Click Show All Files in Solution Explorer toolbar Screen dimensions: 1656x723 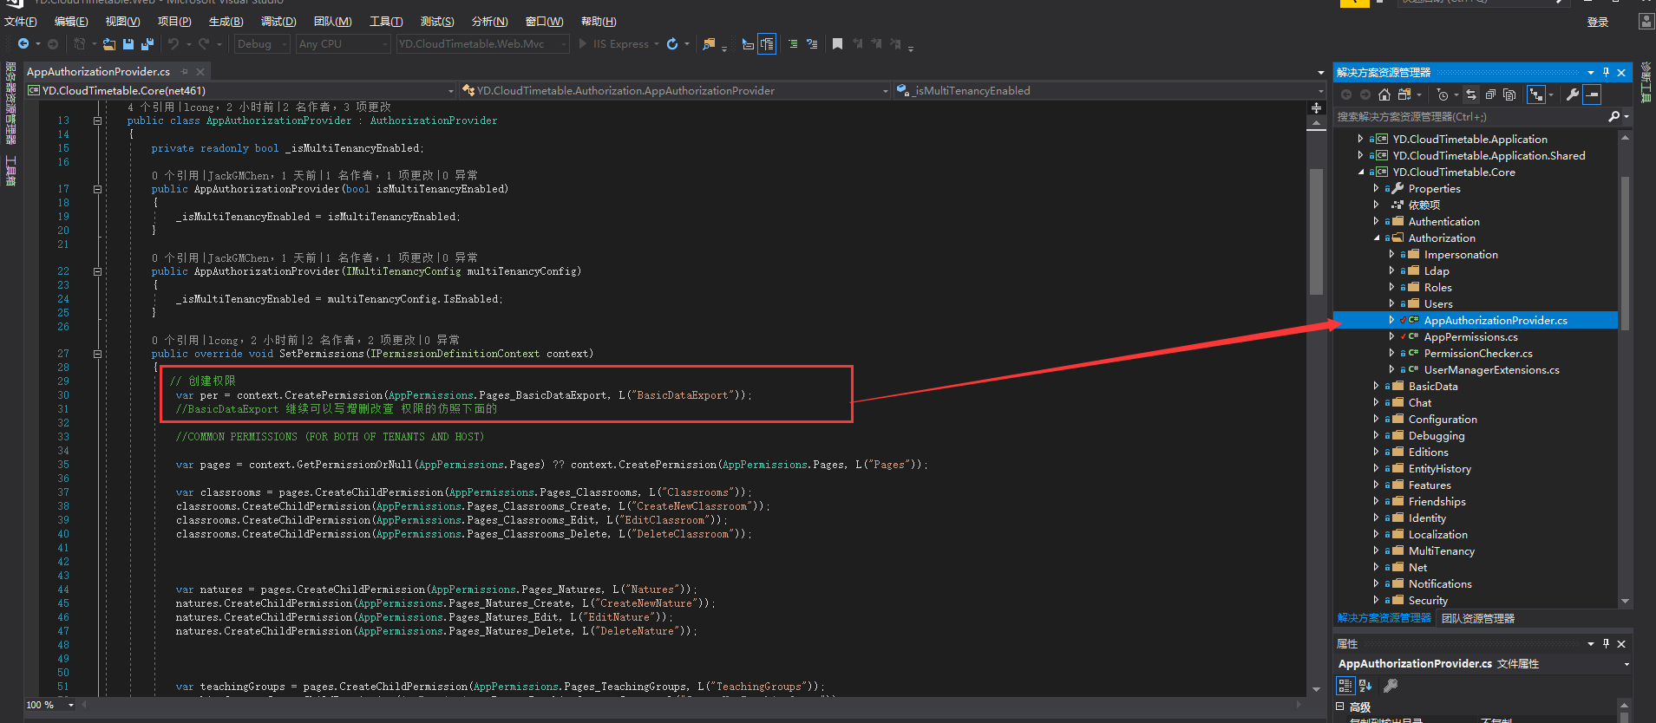pos(1509,94)
